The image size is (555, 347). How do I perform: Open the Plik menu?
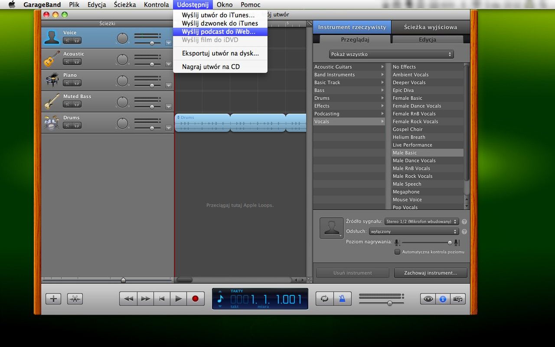[74, 5]
